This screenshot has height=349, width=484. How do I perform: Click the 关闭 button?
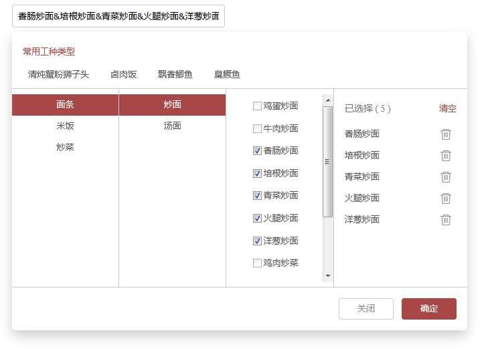[x=366, y=308]
